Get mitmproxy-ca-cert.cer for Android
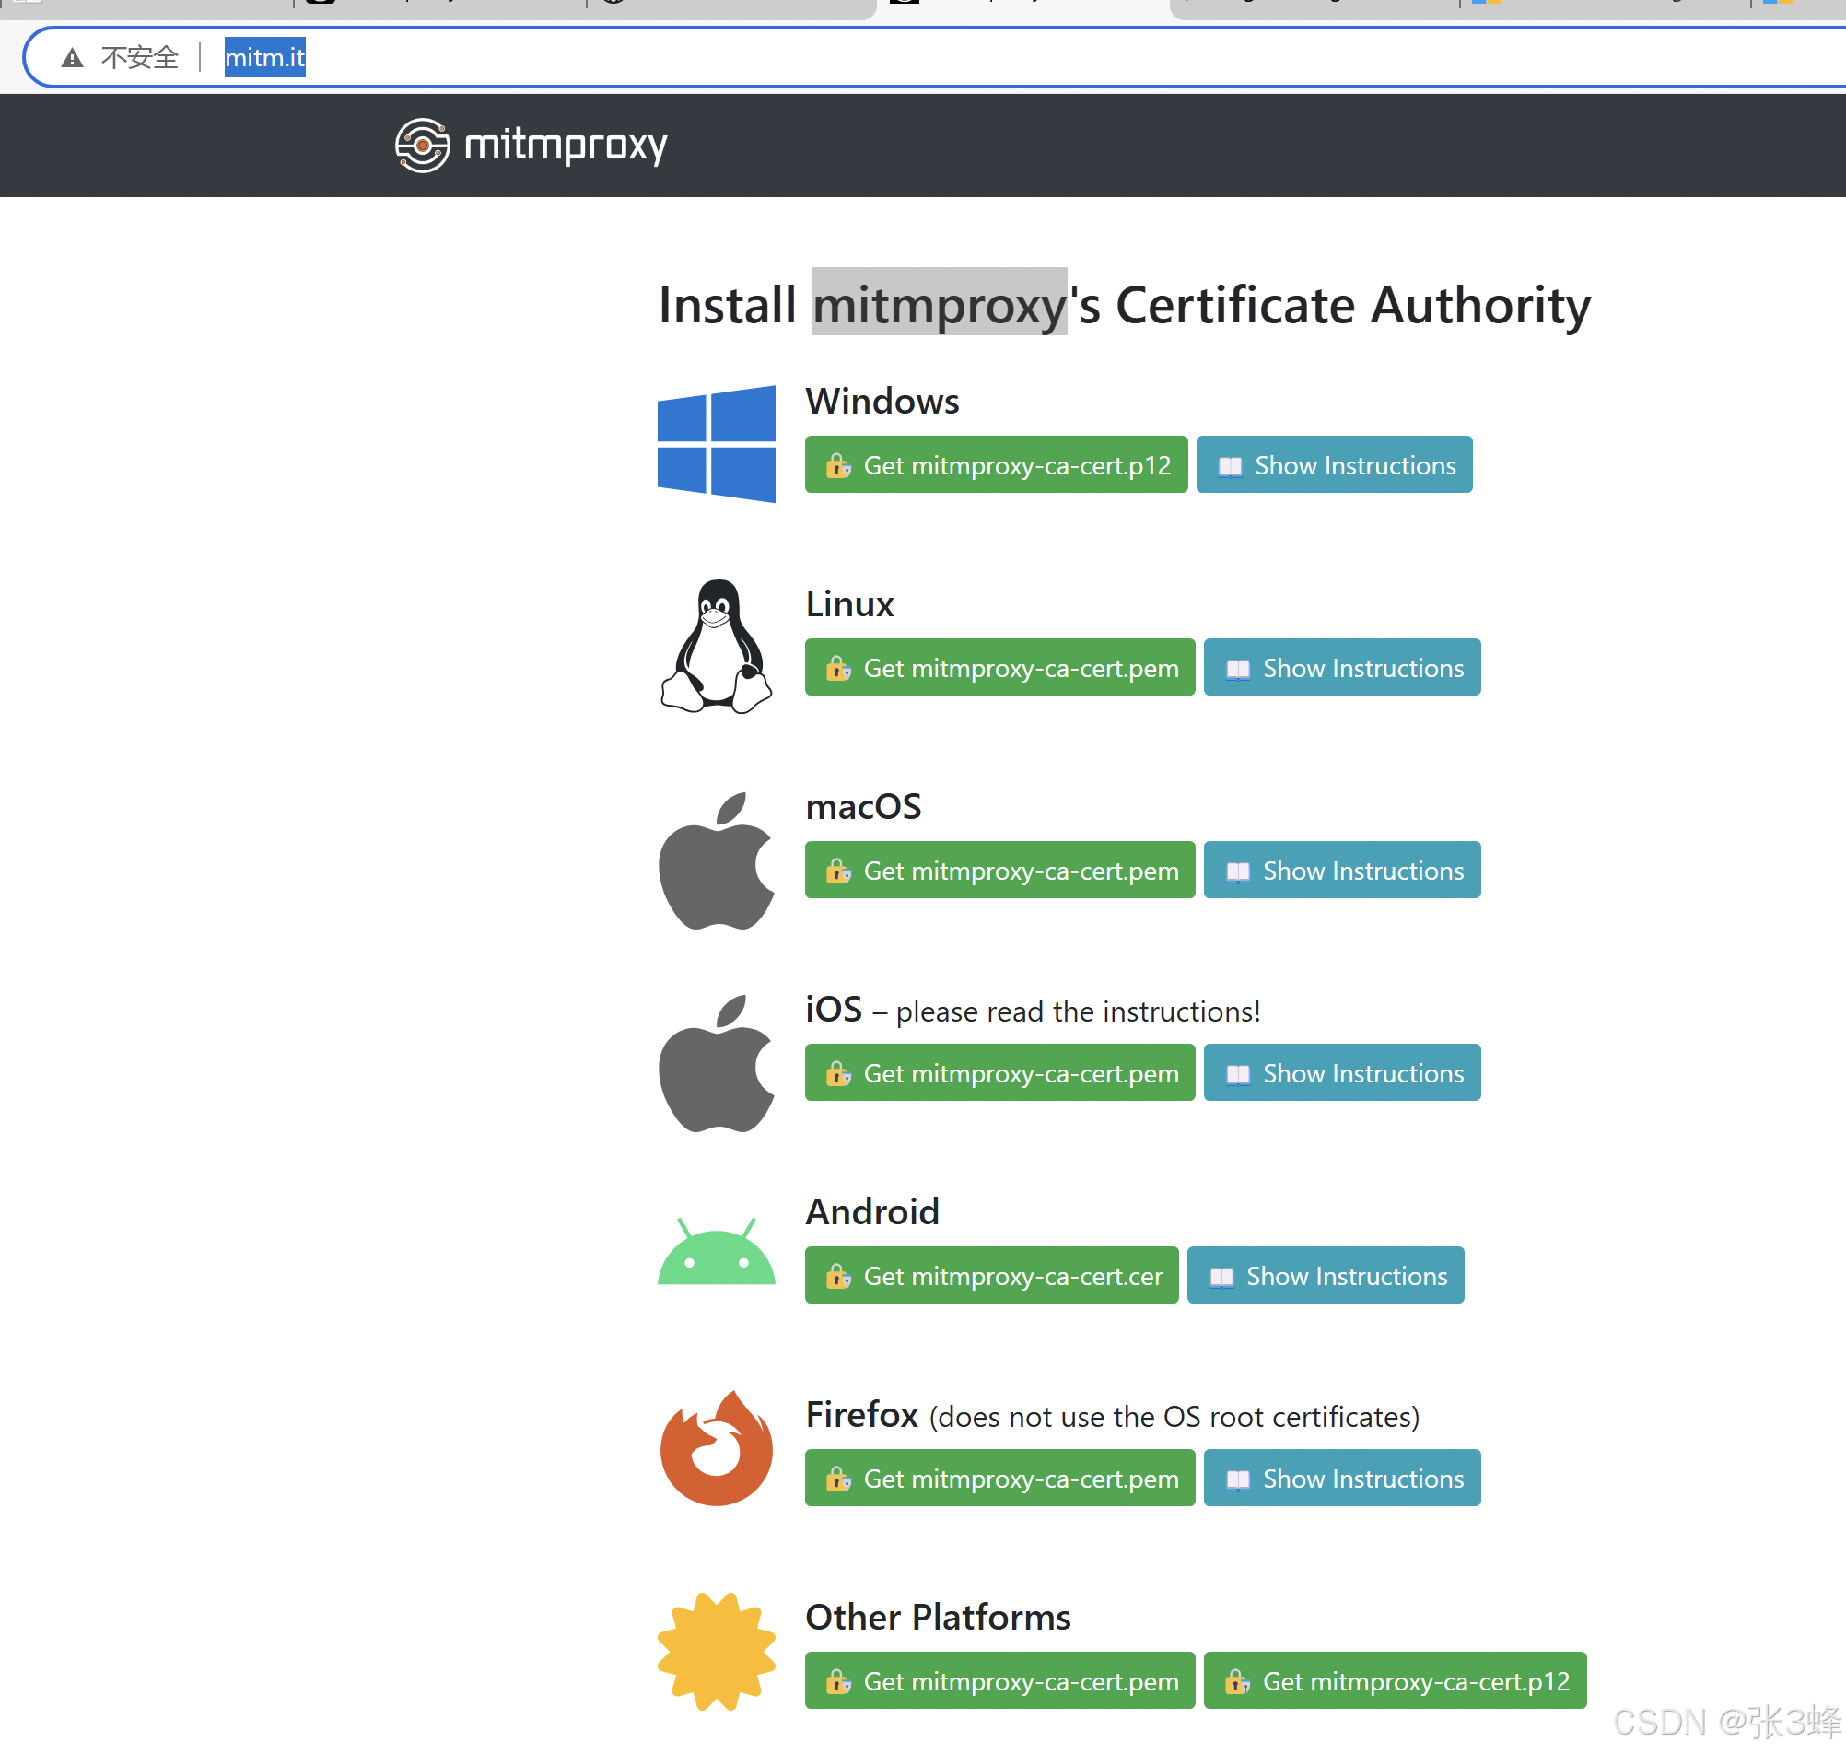1846x1754 pixels. pyautogui.click(x=991, y=1275)
